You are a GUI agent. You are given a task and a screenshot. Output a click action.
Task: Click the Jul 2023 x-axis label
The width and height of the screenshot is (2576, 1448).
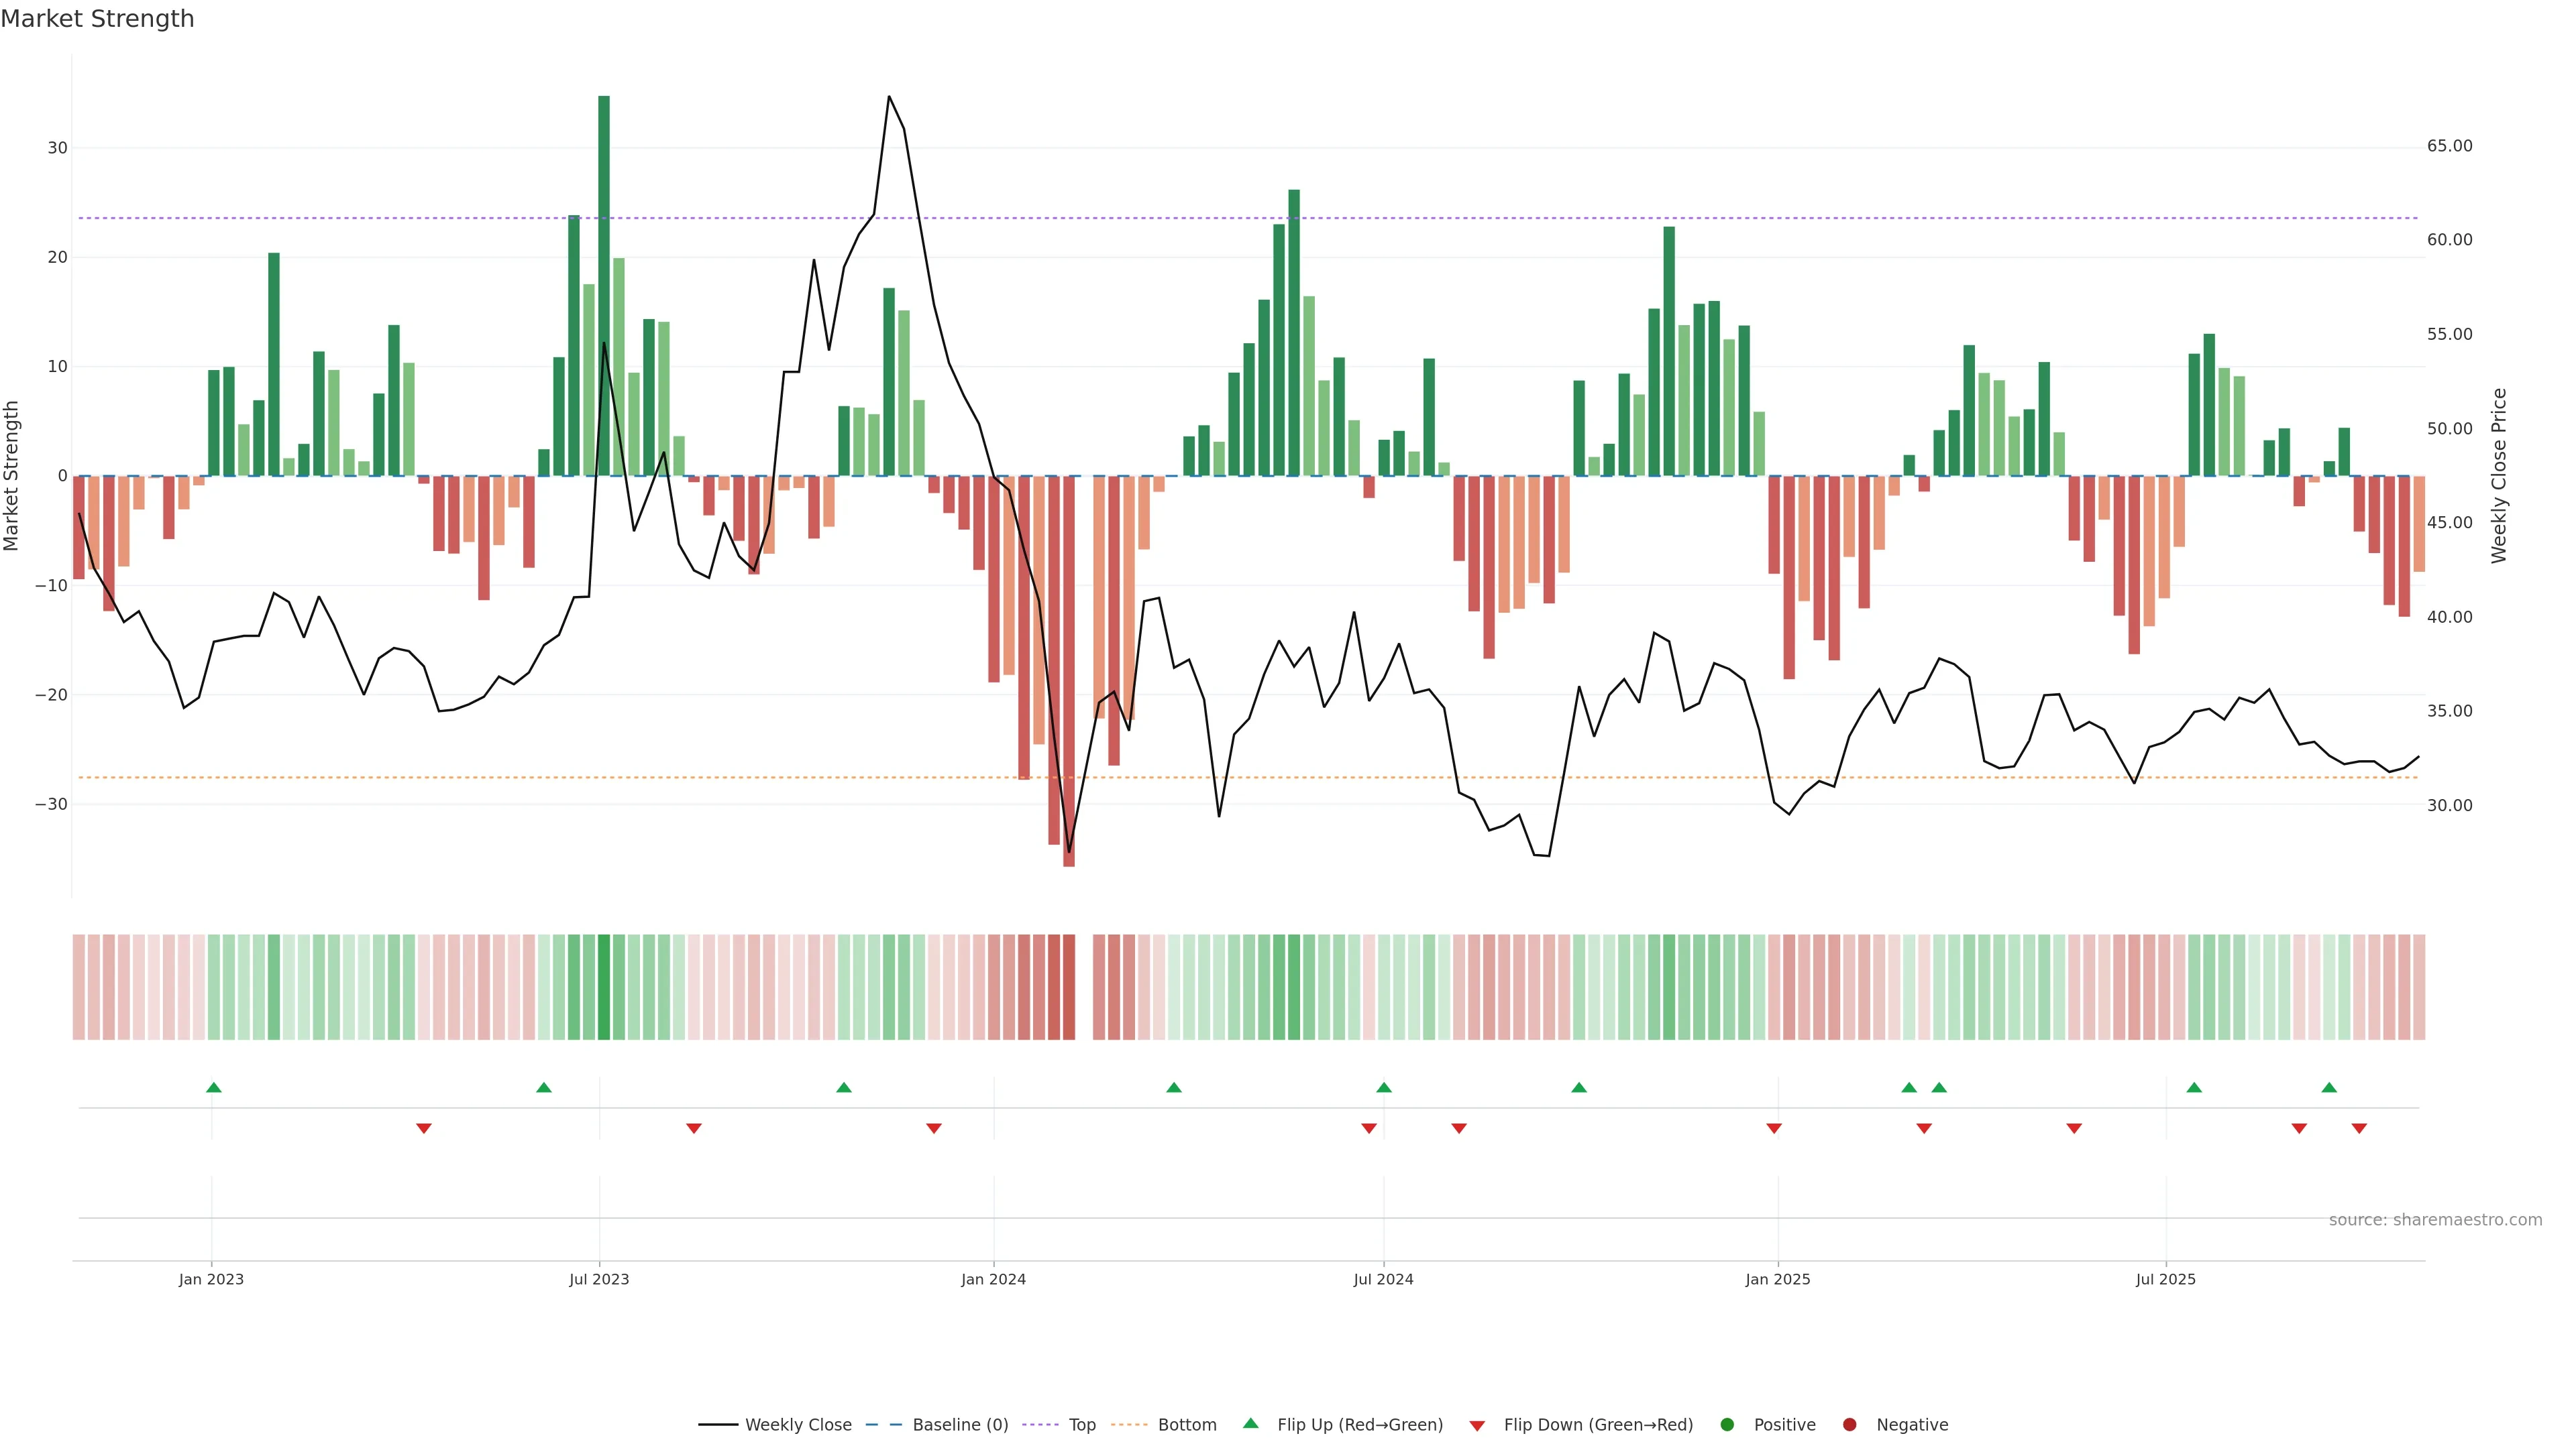tap(599, 1279)
